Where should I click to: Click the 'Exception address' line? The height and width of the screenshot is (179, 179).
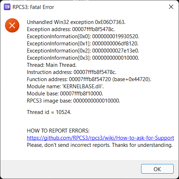(71, 29)
